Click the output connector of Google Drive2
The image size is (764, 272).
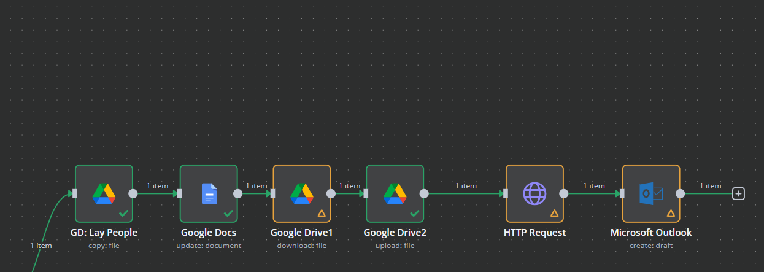coord(423,193)
